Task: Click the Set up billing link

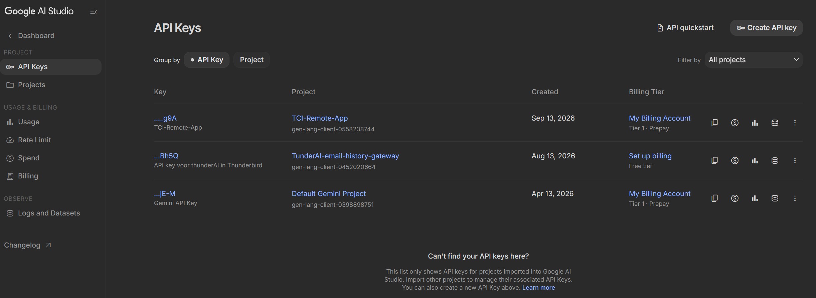Action: 650,156
